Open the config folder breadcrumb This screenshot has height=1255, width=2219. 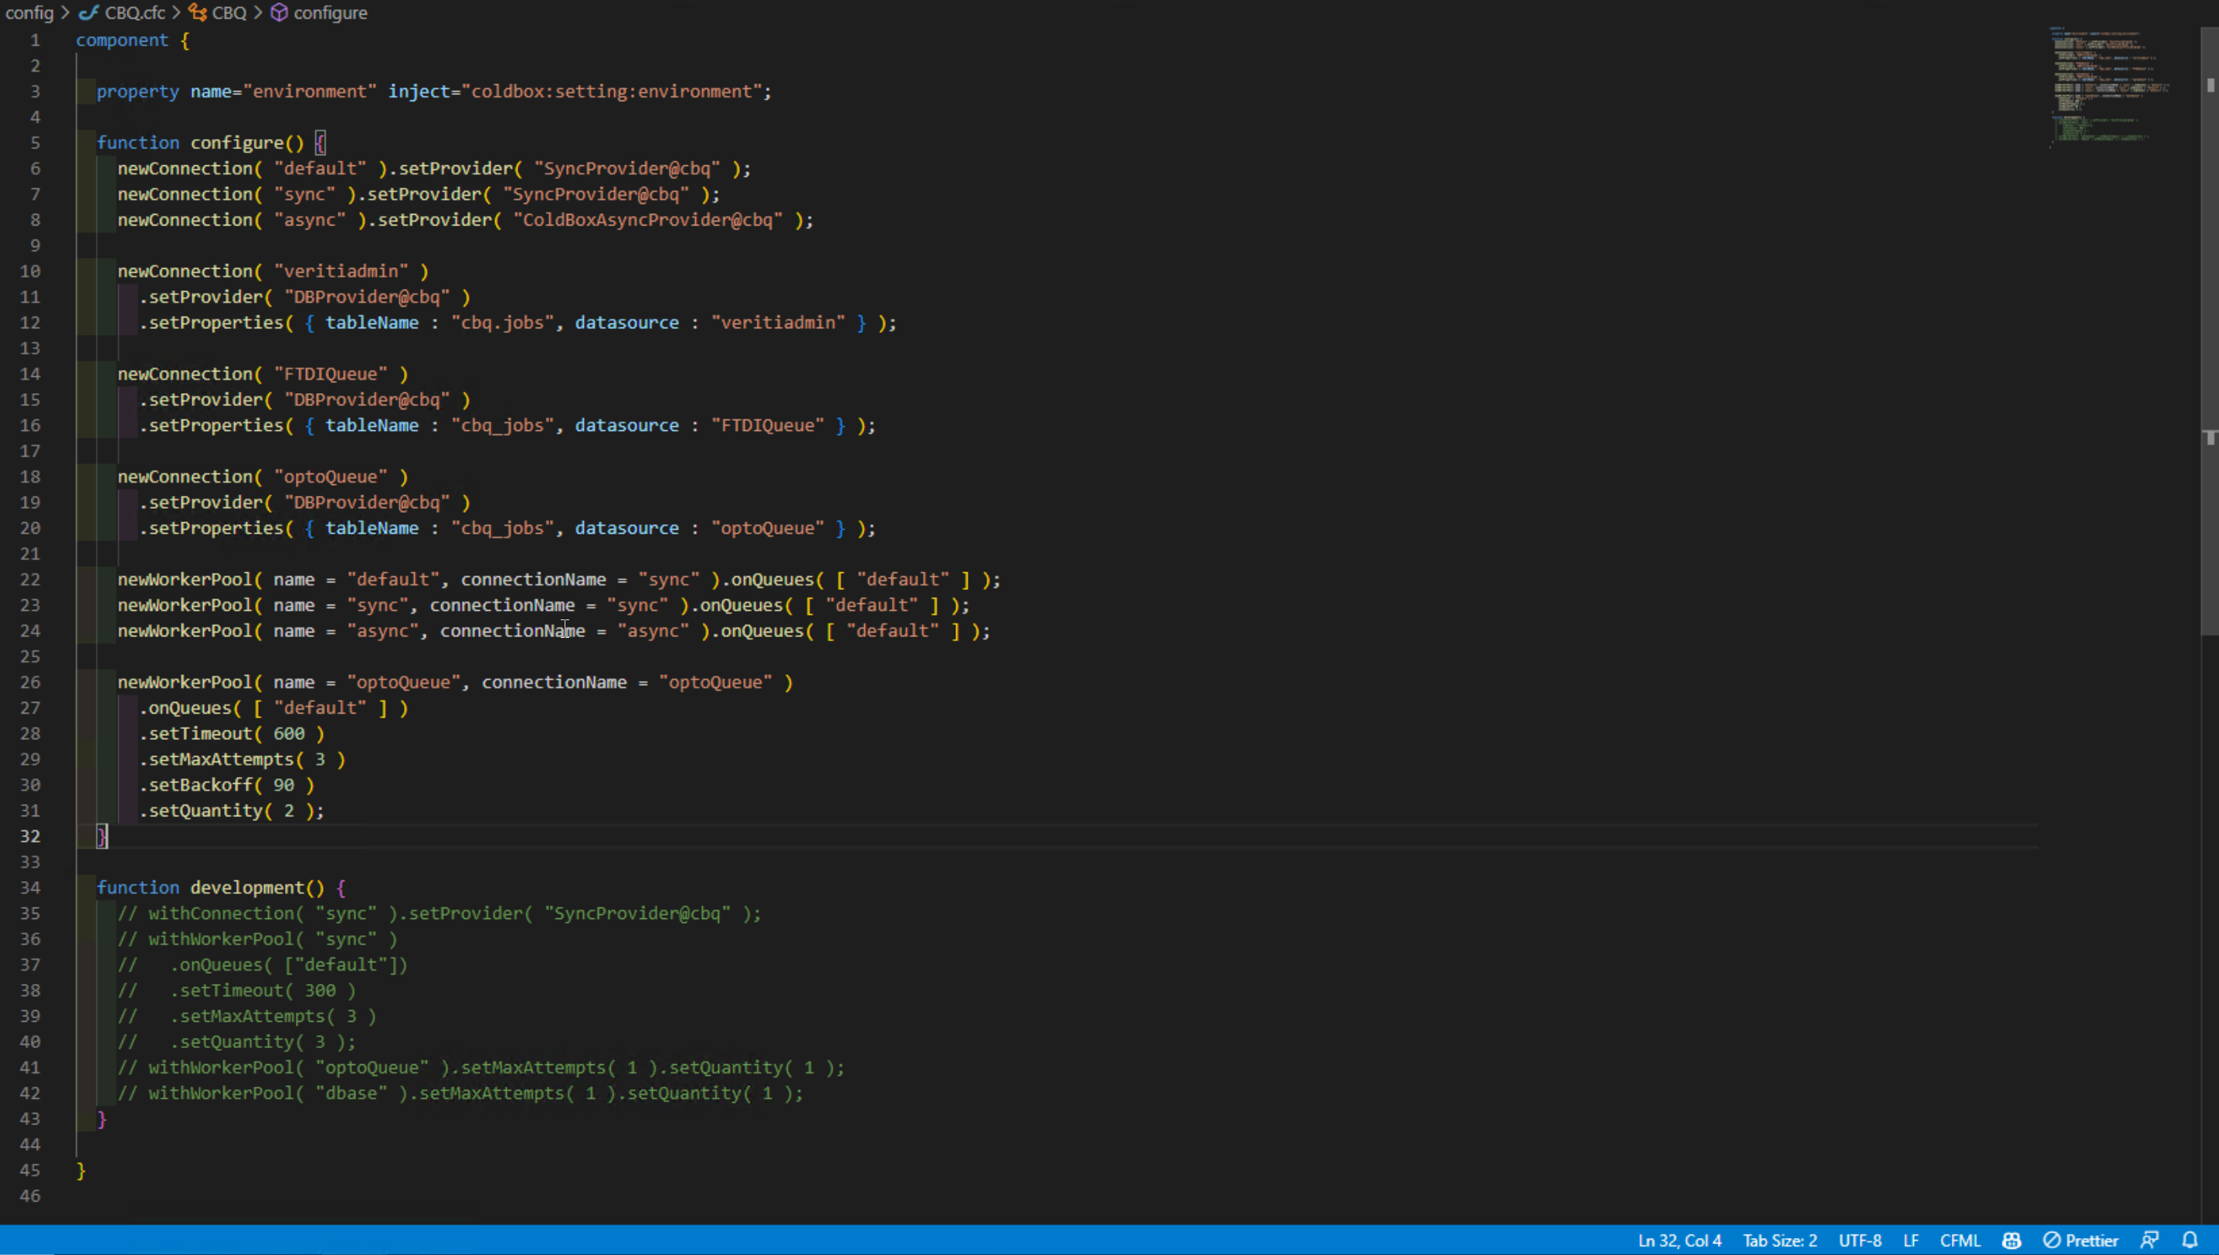[29, 13]
